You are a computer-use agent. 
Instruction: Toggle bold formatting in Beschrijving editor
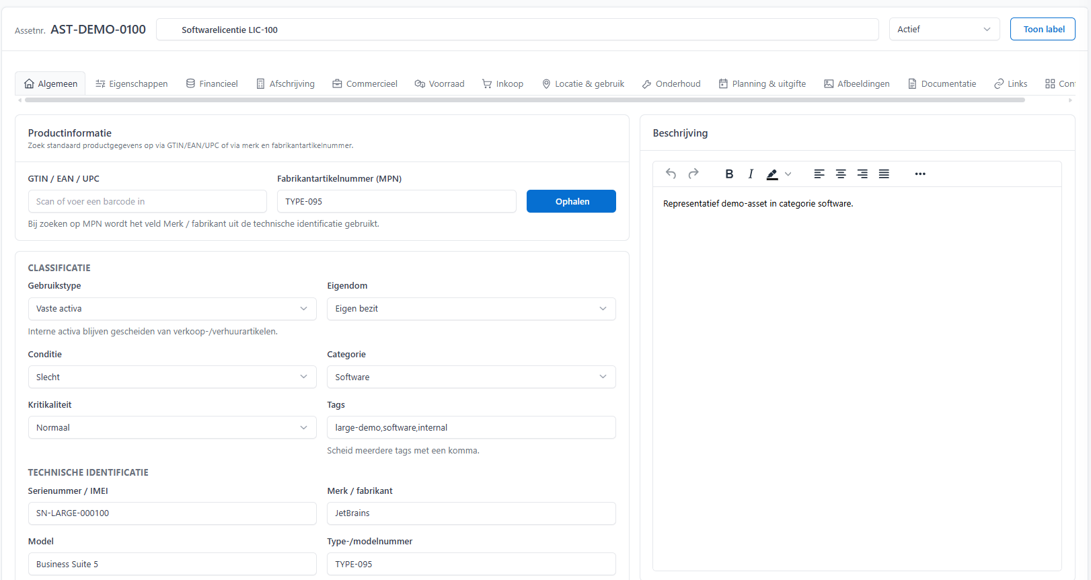(729, 174)
